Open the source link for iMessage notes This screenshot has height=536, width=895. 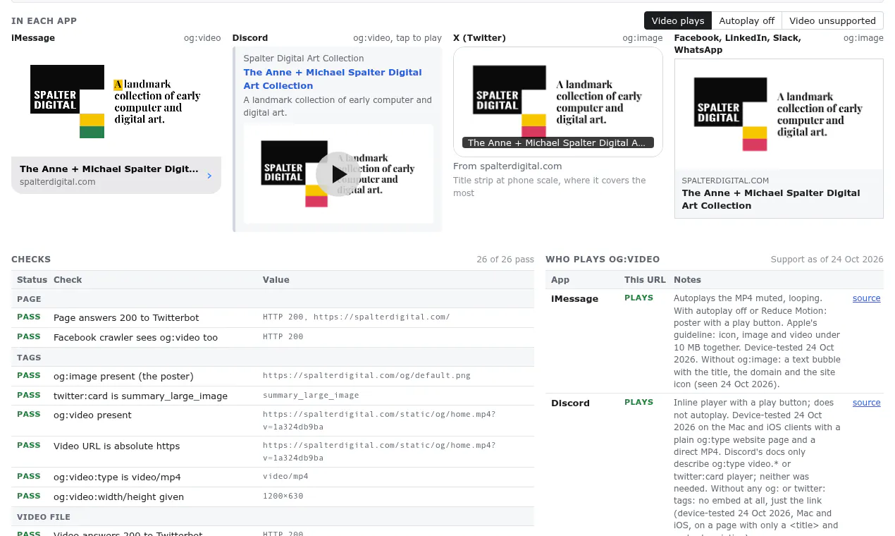[x=866, y=298]
